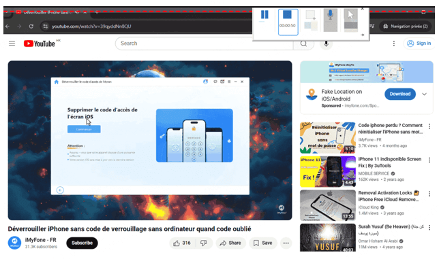Open iMyFone - FR channel avatar

coord(14,243)
